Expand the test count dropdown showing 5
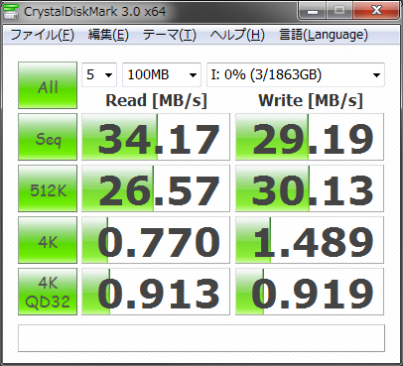Image resolution: width=403 pixels, height=366 pixels. click(x=99, y=74)
